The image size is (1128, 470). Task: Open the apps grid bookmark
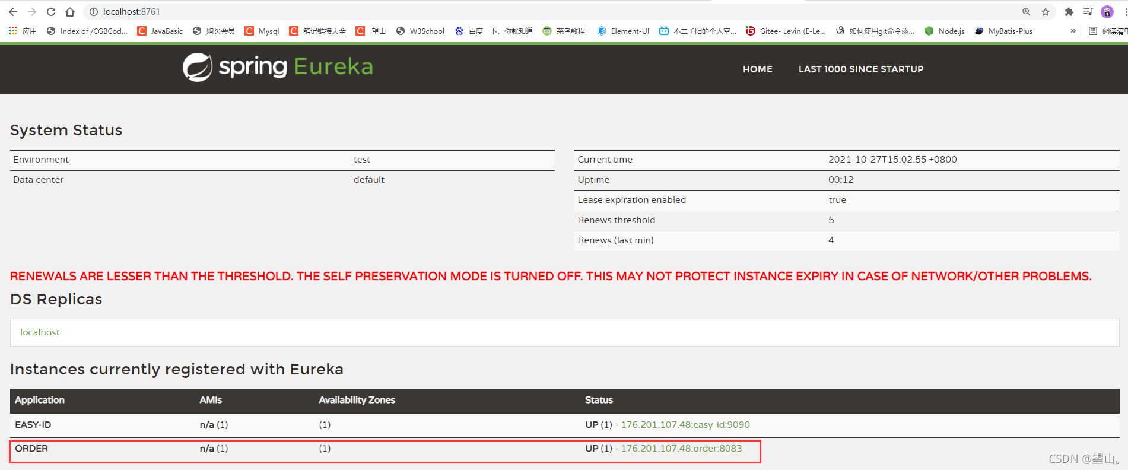click(23, 31)
